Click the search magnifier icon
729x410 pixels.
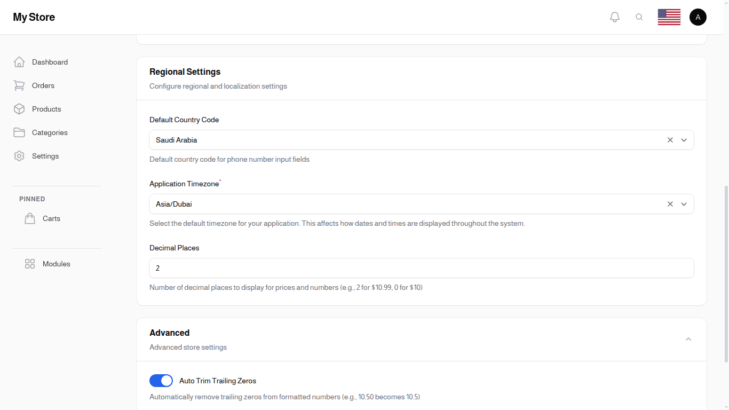point(639,17)
